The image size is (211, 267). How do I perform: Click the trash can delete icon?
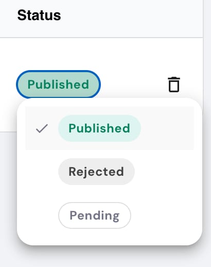pos(174,85)
